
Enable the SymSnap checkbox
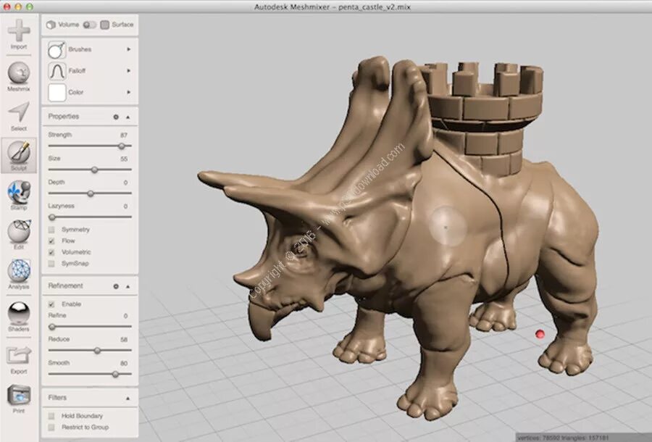click(x=51, y=263)
